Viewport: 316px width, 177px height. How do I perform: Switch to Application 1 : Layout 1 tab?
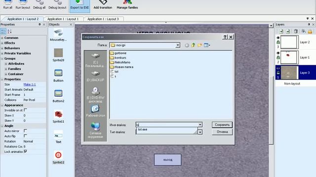tap(63, 19)
